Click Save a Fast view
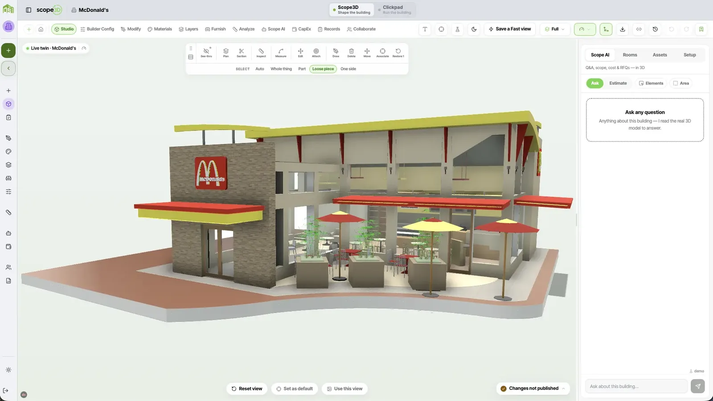 click(510, 29)
